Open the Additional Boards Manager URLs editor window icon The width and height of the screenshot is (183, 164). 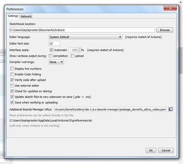171,109
